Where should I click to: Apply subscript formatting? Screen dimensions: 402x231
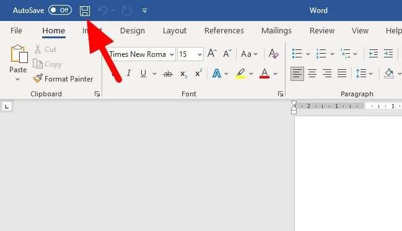pyautogui.click(x=183, y=74)
